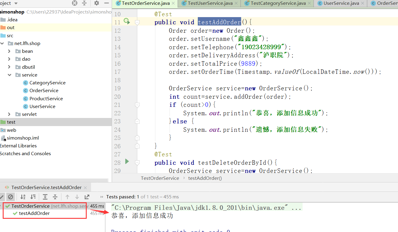Open Project panel settings gear

tap(97, 3)
